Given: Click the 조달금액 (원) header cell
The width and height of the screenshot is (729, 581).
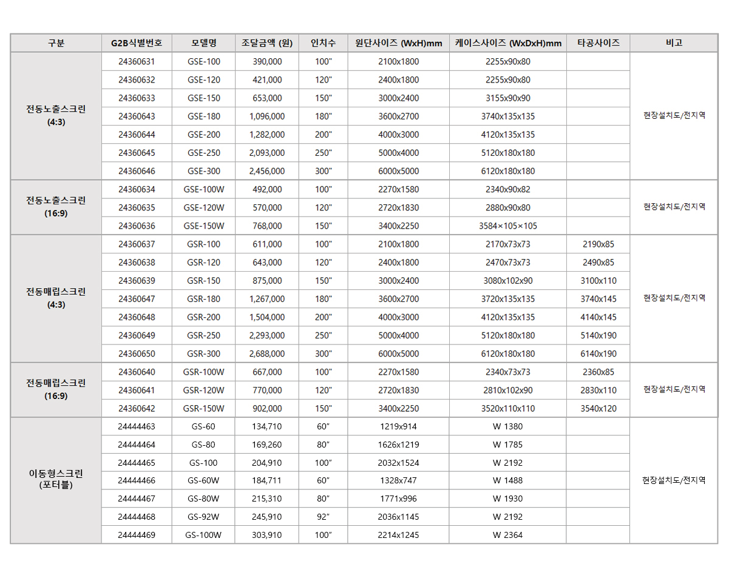Looking at the screenshot, I should (266, 43).
